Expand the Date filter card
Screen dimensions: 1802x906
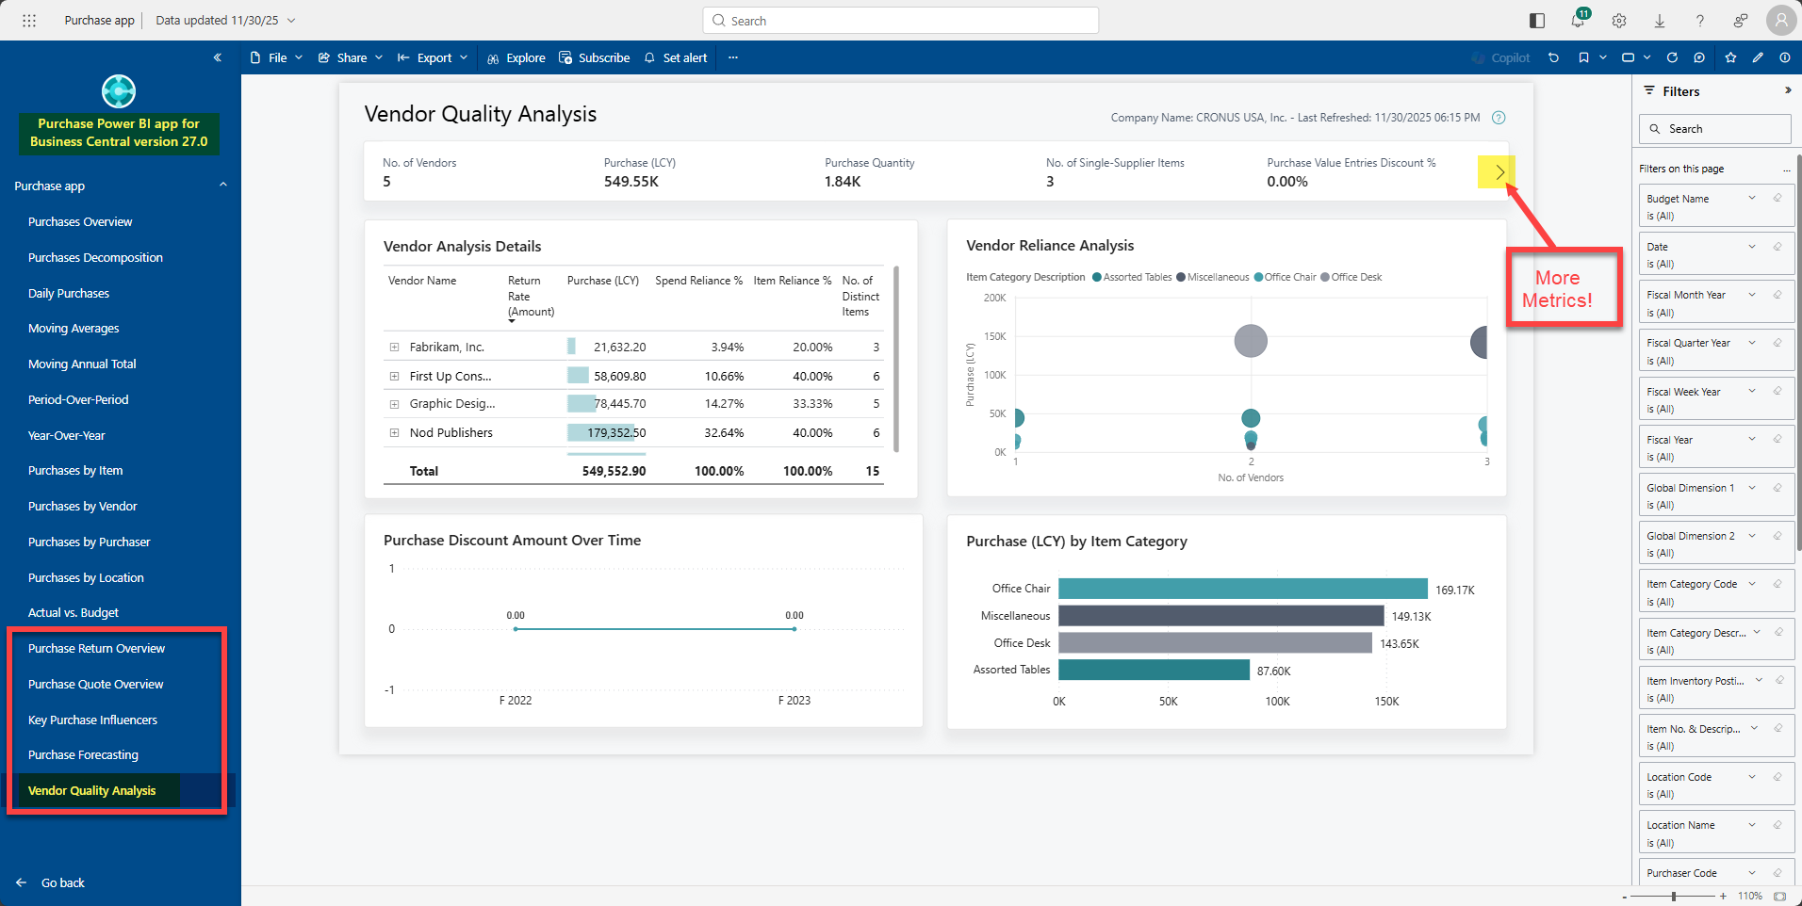1752,247
